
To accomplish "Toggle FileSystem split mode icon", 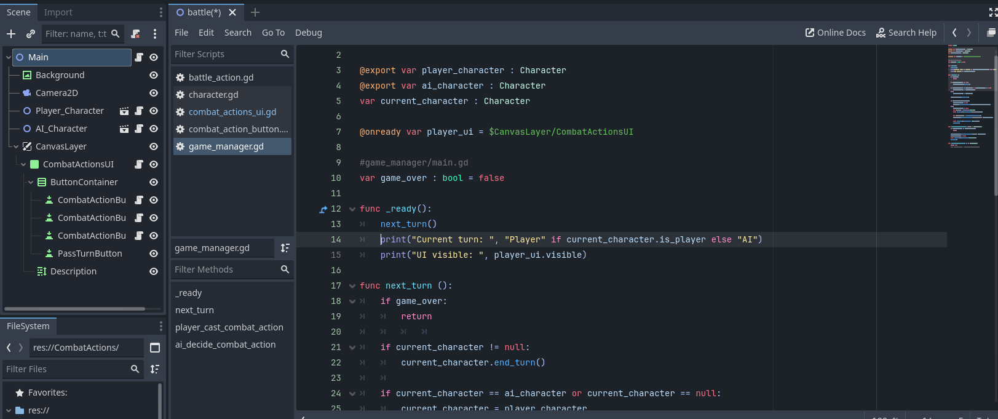I will pyautogui.click(x=155, y=348).
